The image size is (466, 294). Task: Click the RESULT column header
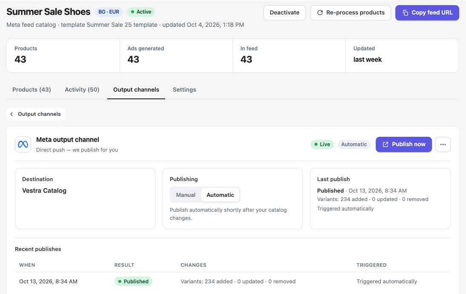tap(124, 265)
